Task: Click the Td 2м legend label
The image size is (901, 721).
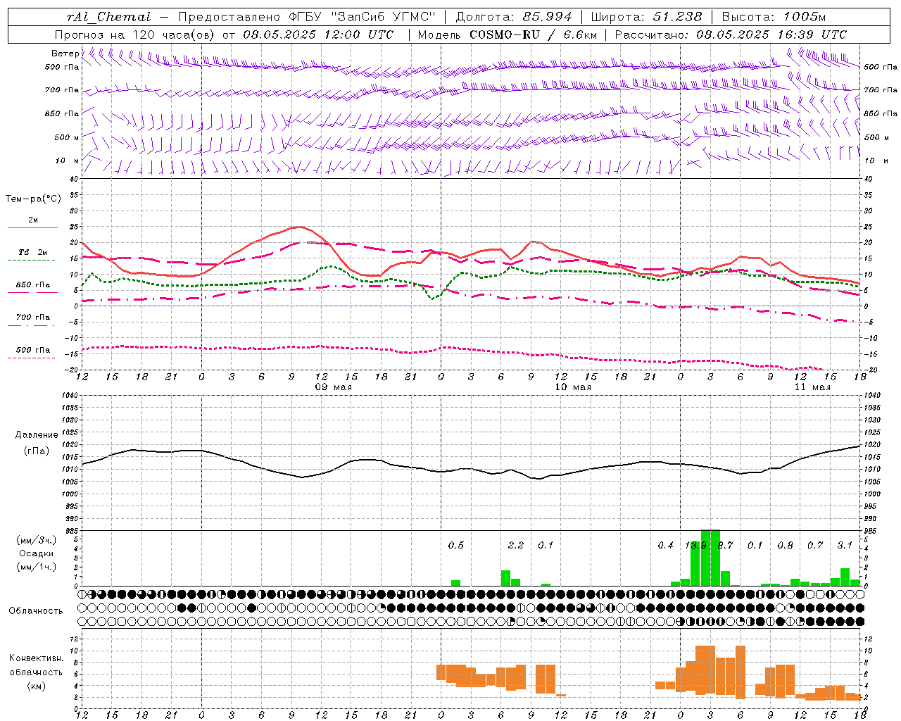Action: (33, 252)
